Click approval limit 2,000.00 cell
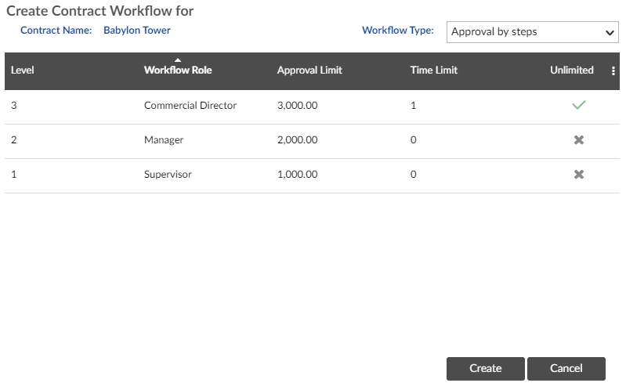626x390 pixels. click(x=298, y=140)
